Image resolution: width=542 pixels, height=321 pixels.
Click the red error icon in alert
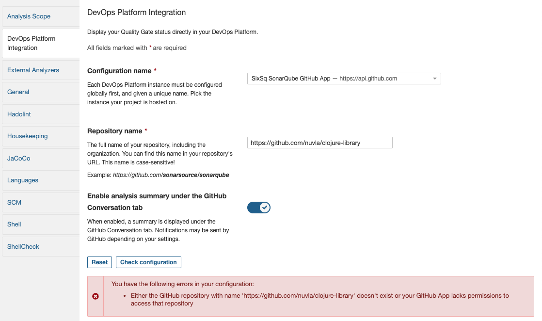pyautogui.click(x=96, y=296)
